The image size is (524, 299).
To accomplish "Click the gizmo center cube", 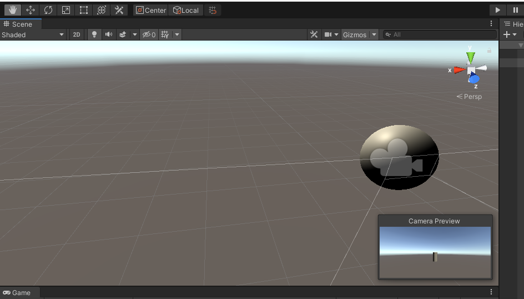I will pos(471,70).
